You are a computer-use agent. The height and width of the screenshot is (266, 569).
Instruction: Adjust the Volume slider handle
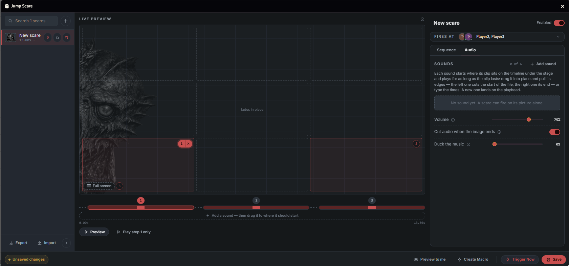pos(529,120)
